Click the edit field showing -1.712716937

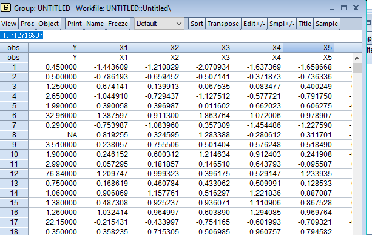coord(181,35)
